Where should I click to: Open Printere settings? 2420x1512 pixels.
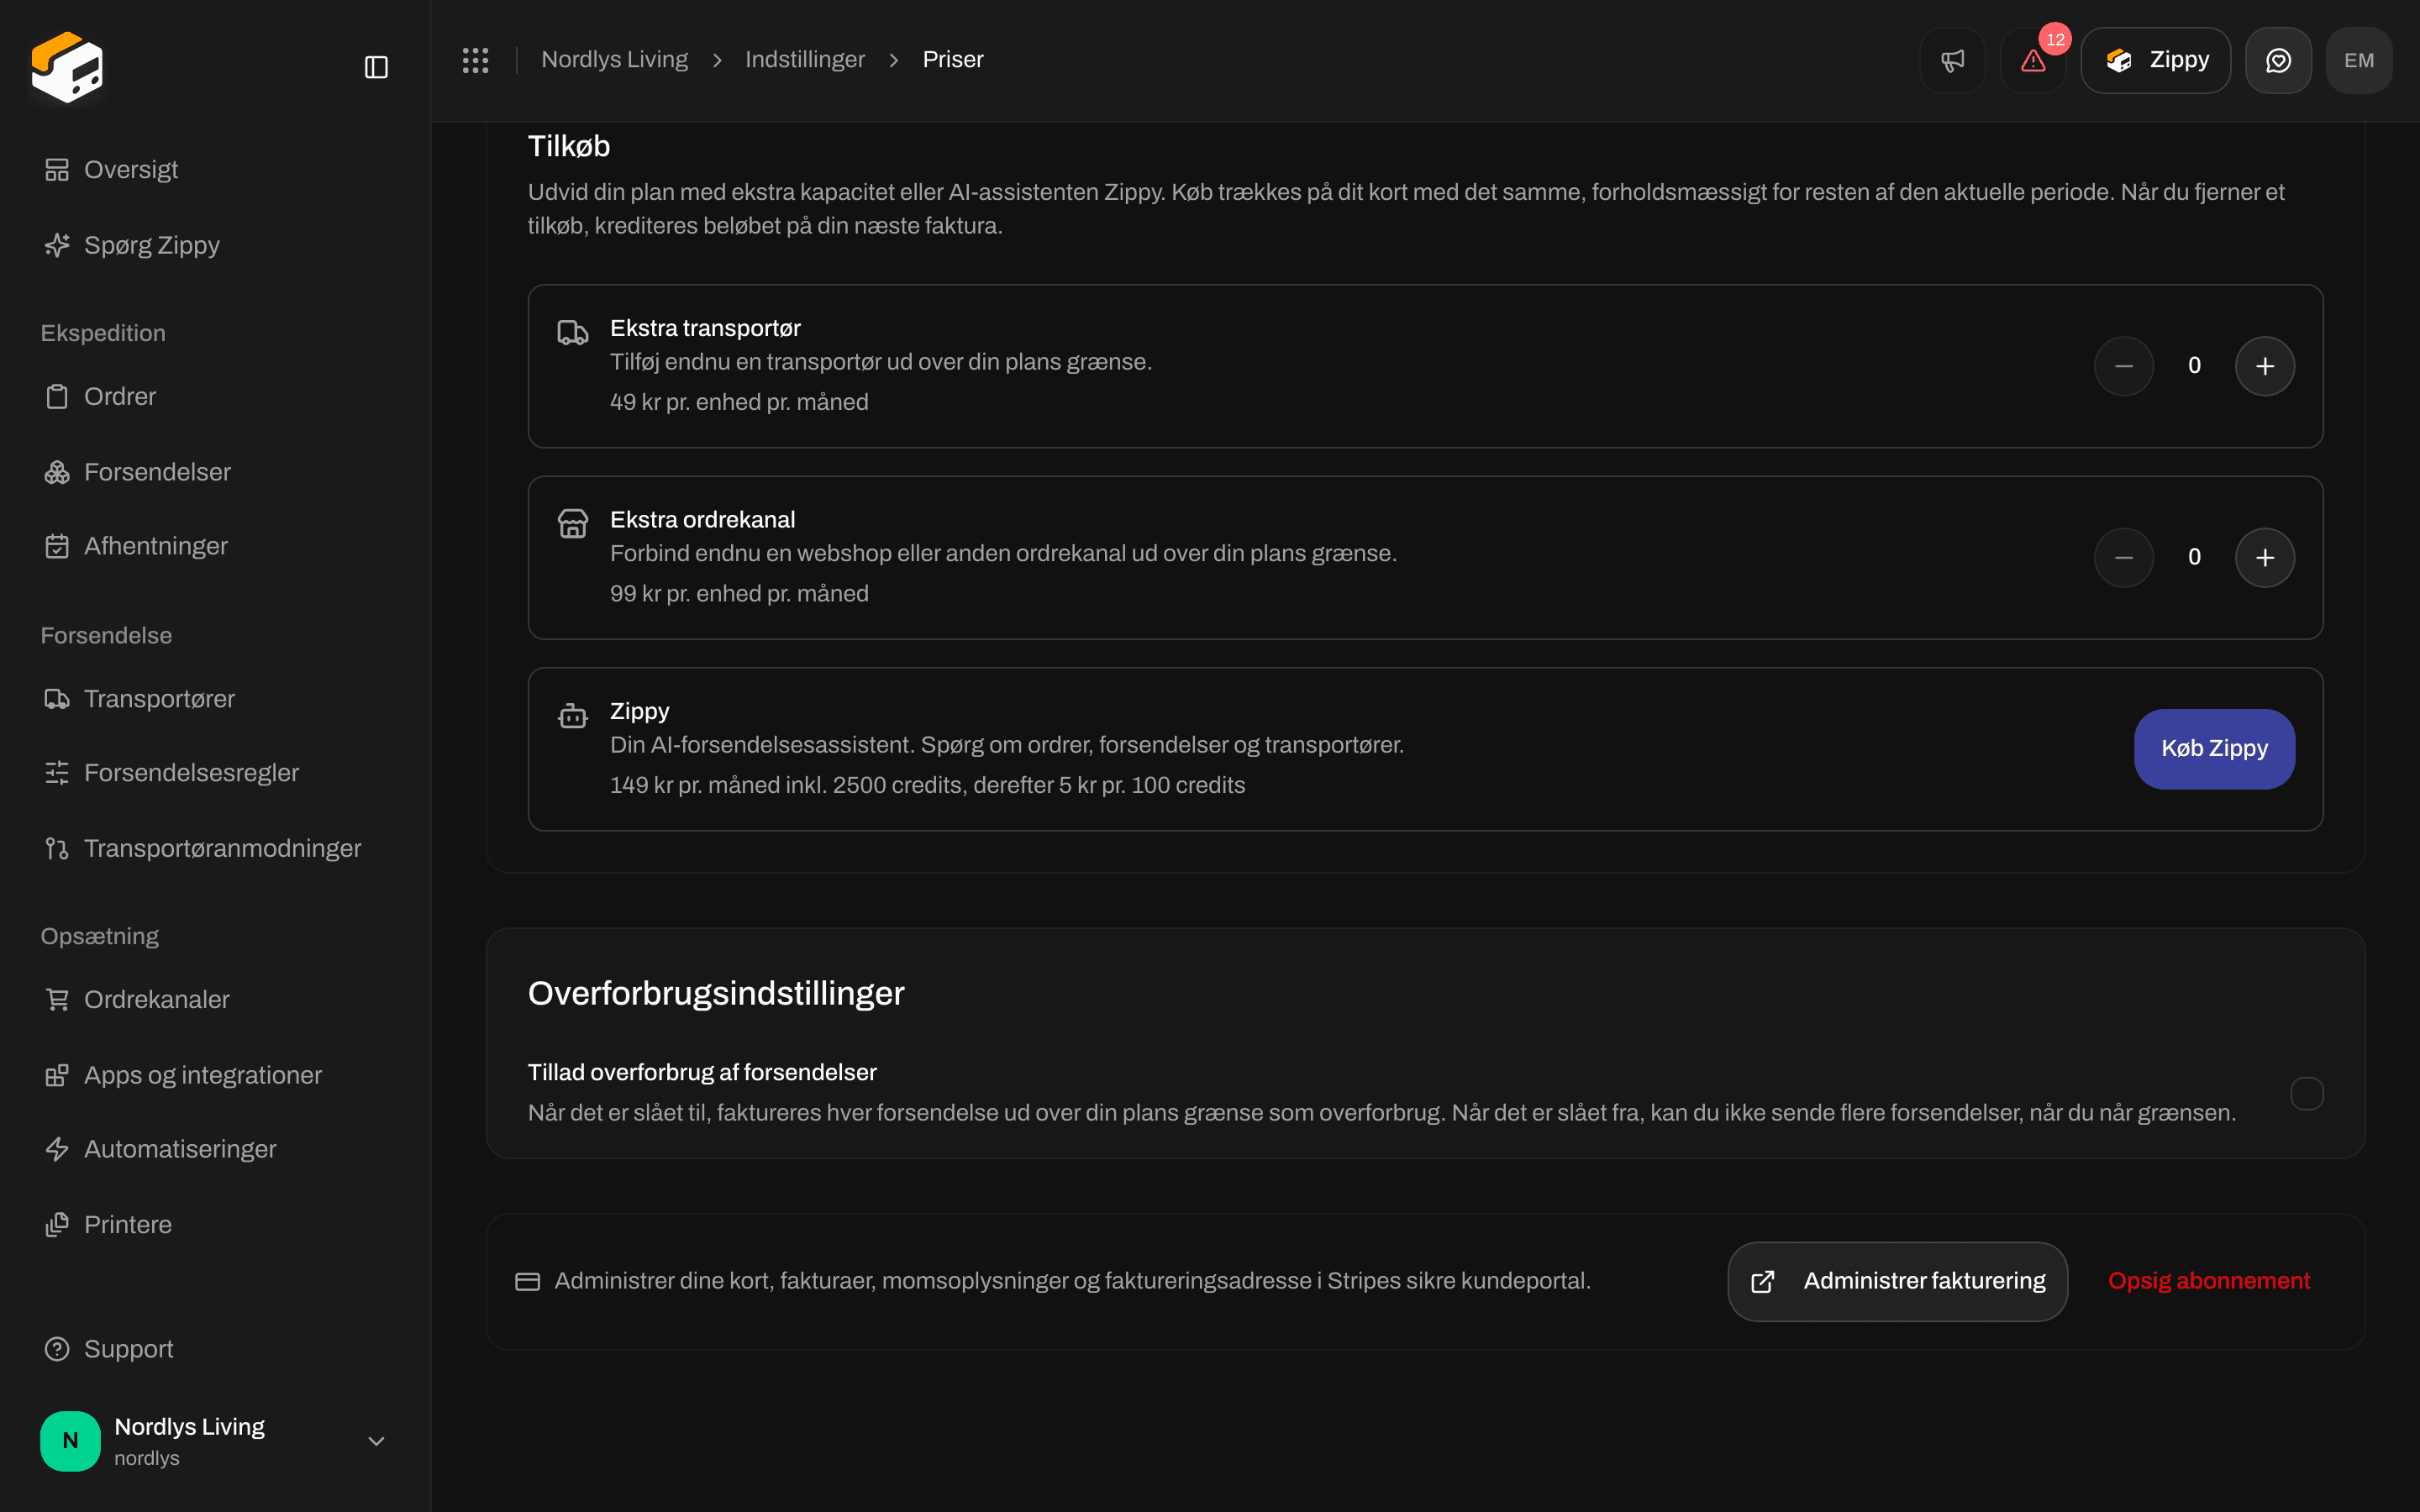(x=215, y=1225)
